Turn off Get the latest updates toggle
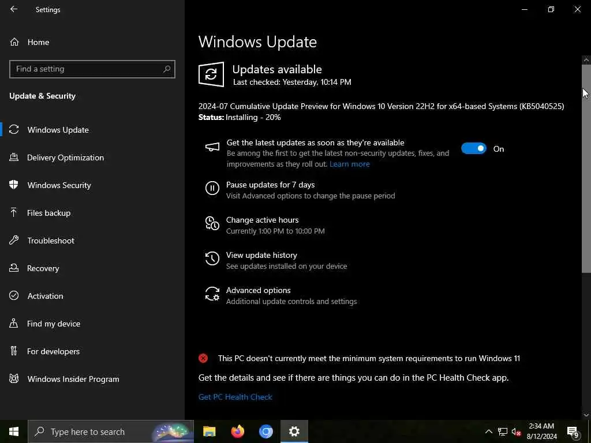Screen dimensions: 591x443 click(x=474, y=148)
